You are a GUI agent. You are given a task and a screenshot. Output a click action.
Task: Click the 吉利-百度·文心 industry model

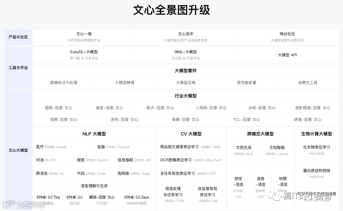(125, 119)
